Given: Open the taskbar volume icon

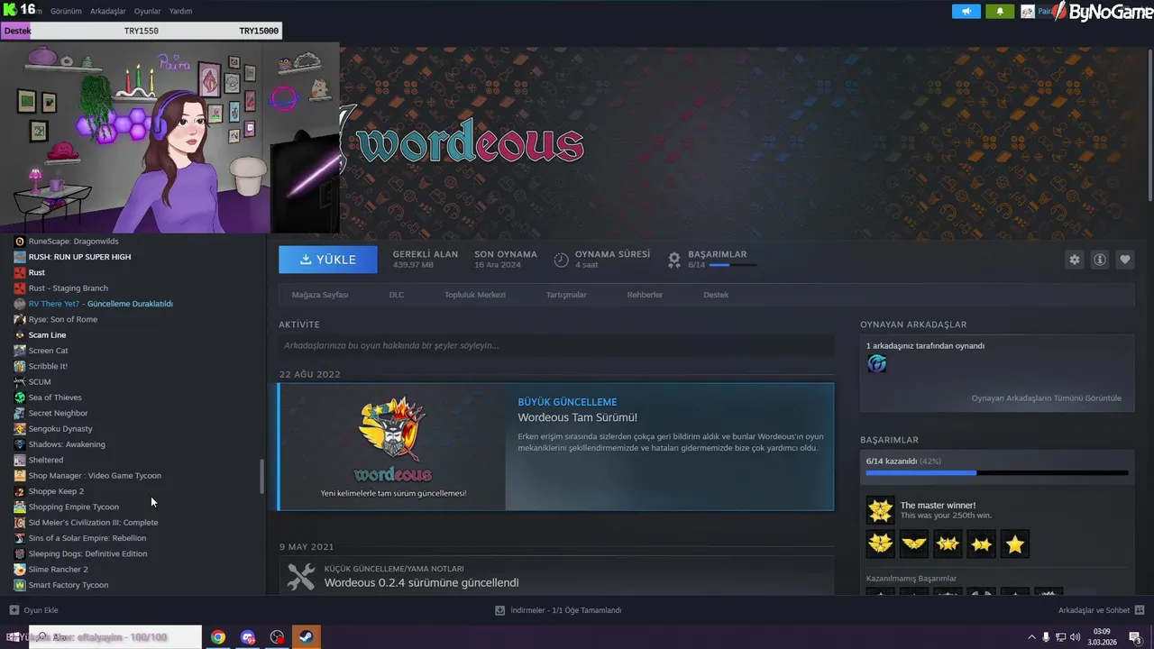Looking at the screenshot, I should 1076,637.
